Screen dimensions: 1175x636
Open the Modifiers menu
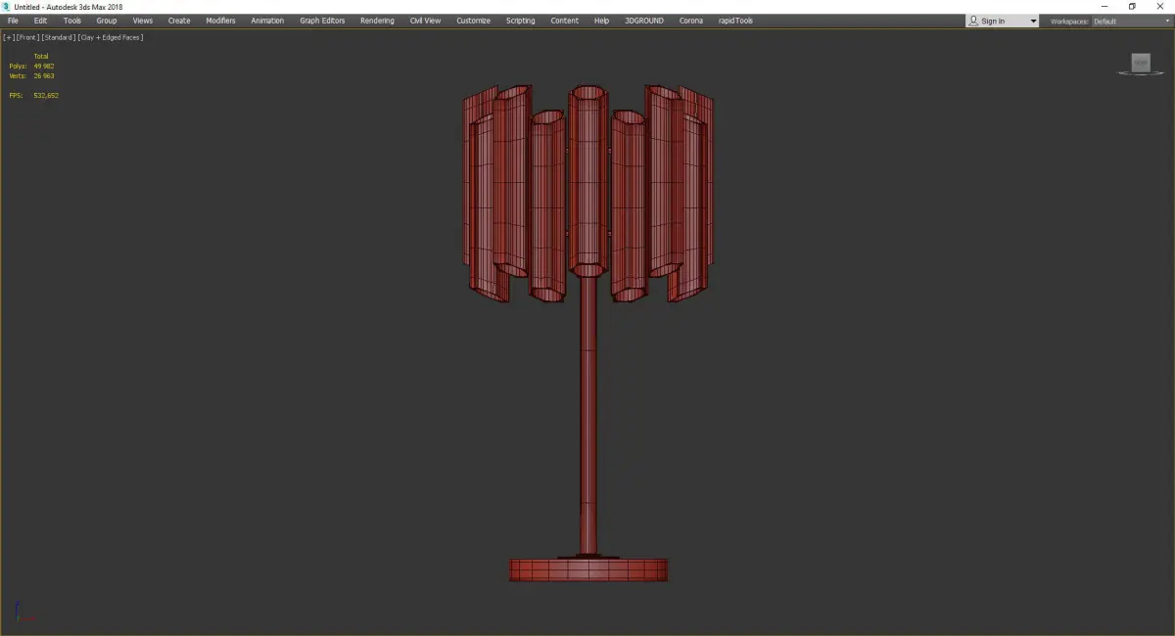(x=220, y=21)
